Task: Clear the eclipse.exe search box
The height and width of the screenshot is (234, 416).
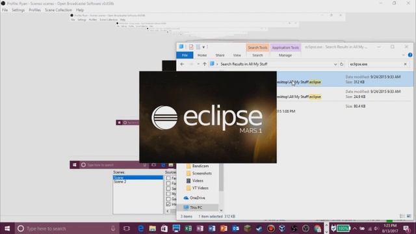Action: [x=405, y=64]
